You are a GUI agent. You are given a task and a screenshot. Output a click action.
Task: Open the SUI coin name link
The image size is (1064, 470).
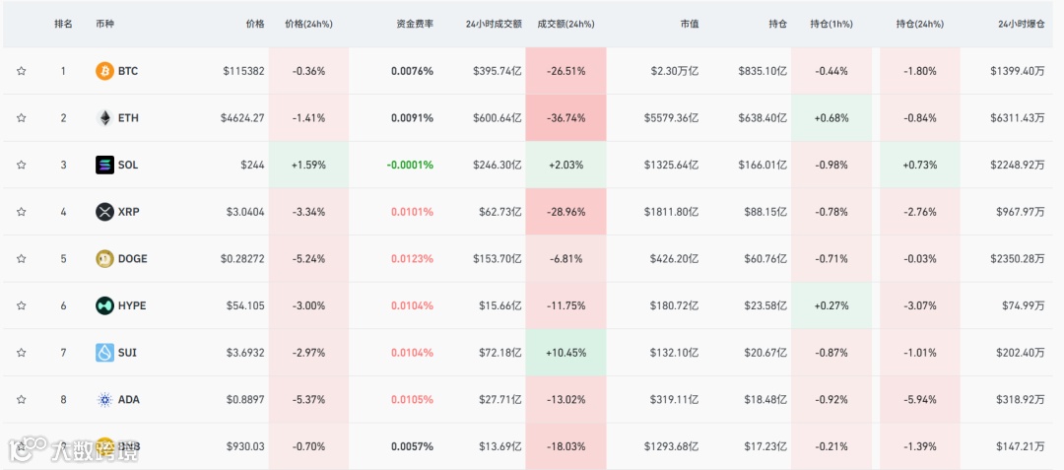tap(127, 353)
